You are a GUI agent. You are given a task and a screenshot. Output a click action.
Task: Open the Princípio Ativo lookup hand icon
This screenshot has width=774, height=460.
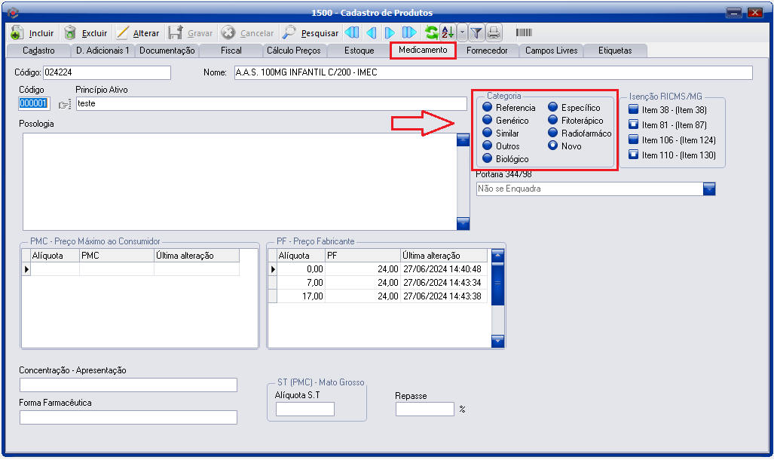click(x=64, y=104)
